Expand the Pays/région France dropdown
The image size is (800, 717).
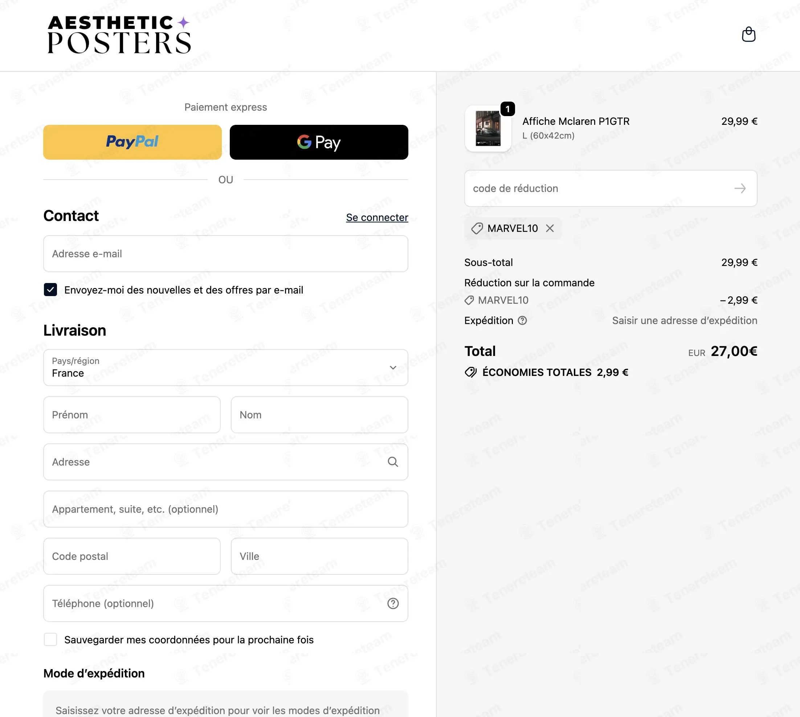pyautogui.click(x=225, y=367)
